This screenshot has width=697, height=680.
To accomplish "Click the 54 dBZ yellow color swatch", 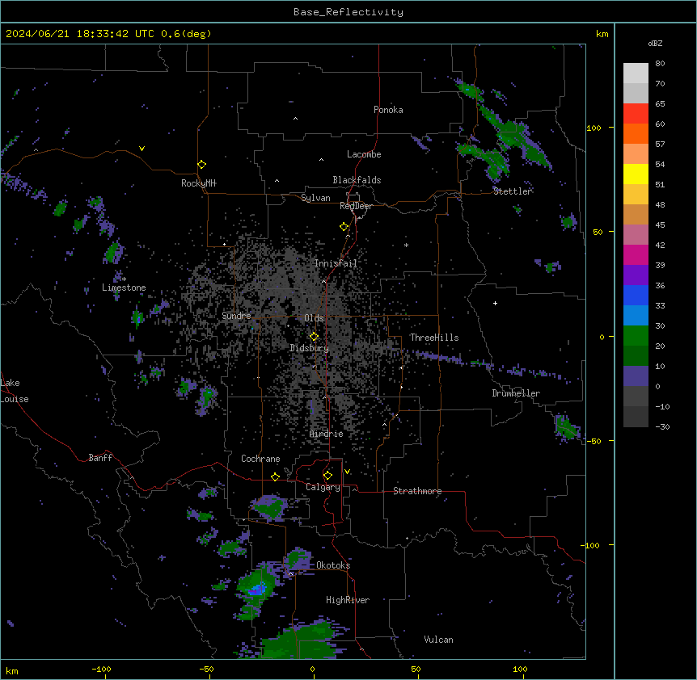I will [636, 174].
